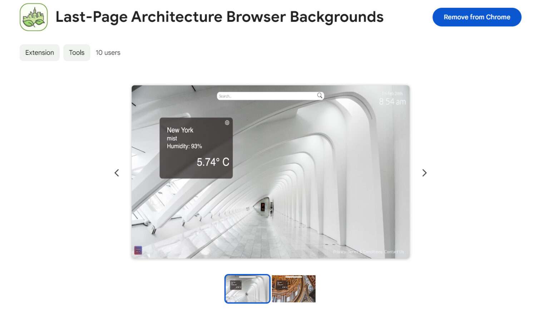Viewport: 549px width, 317px height.
Task: Click the New York weather card
Action: coord(196,148)
